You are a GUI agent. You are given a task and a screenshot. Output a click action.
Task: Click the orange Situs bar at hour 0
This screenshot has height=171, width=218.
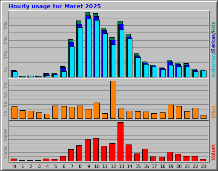point(14,112)
